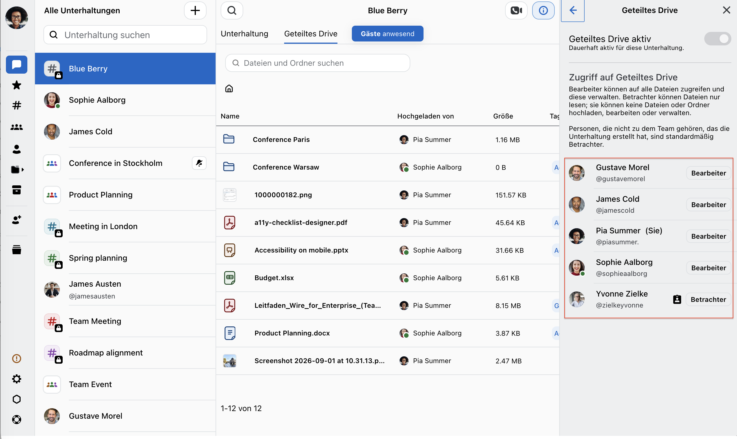
Task: Open the support lifebuoy icon
Action: [x=17, y=420]
